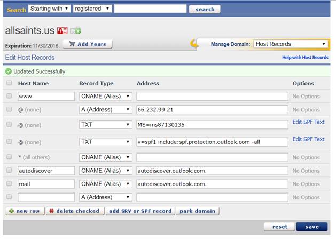Click the red contact card icon beside allsaints.us
Image resolution: width=336 pixels, height=241 pixels.
point(62,30)
